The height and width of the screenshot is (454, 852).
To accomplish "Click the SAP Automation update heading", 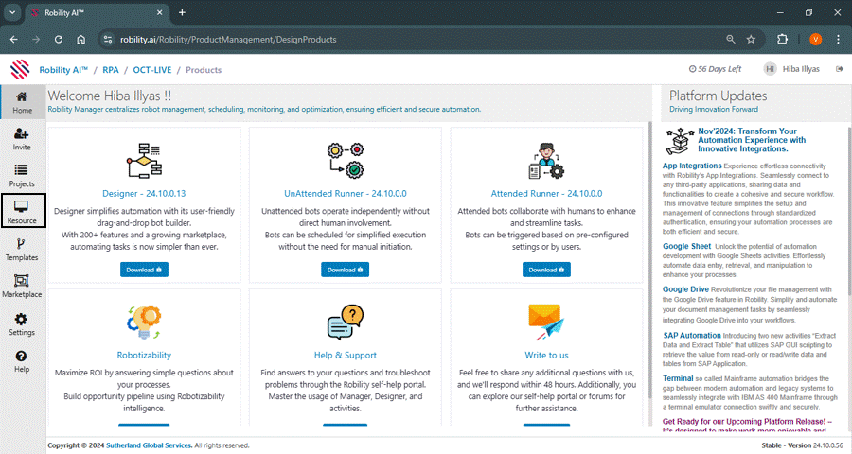I will [692, 336].
